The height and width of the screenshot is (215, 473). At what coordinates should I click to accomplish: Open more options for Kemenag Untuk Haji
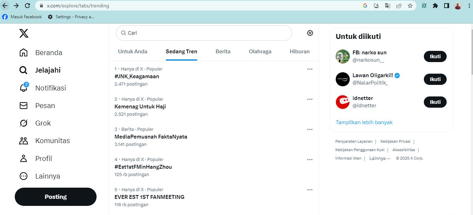coord(310,99)
